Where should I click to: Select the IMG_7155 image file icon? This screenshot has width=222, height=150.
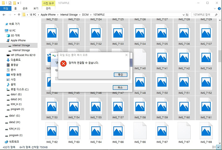[96, 106]
